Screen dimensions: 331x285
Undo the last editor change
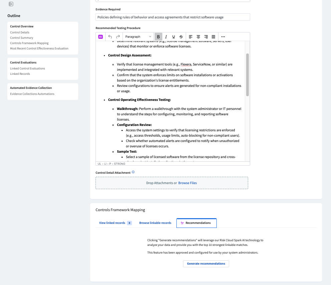click(110, 37)
